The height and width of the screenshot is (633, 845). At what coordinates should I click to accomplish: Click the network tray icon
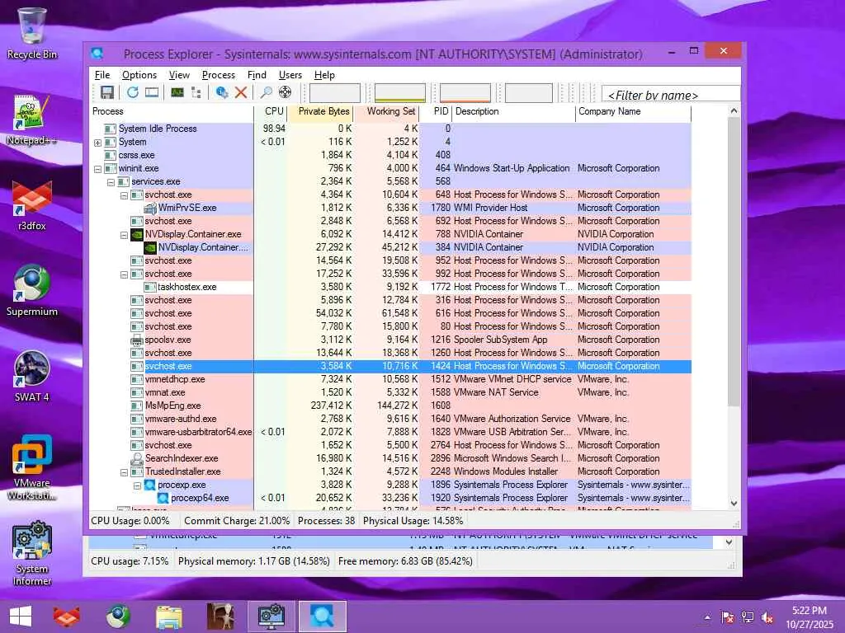(x=748, y=617)
